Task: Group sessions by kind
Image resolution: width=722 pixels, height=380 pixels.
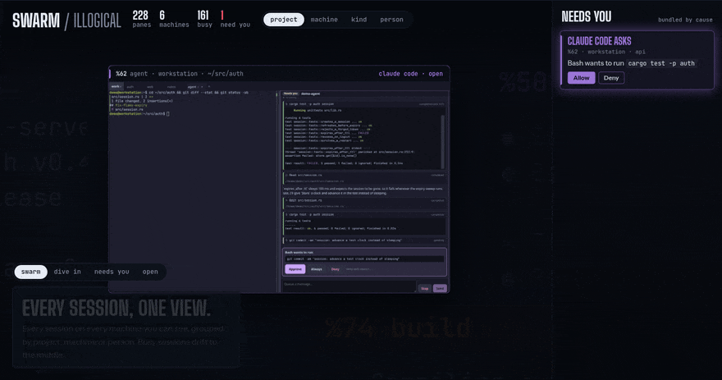Action: [359, 20]
